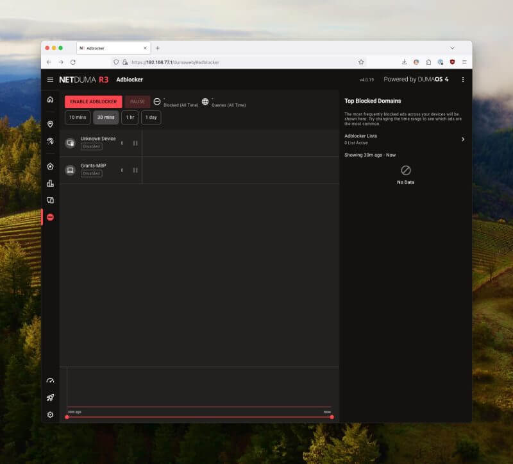
Task: Toggle Disabled badge on Grants-MBP
Action: pos(91,173)
